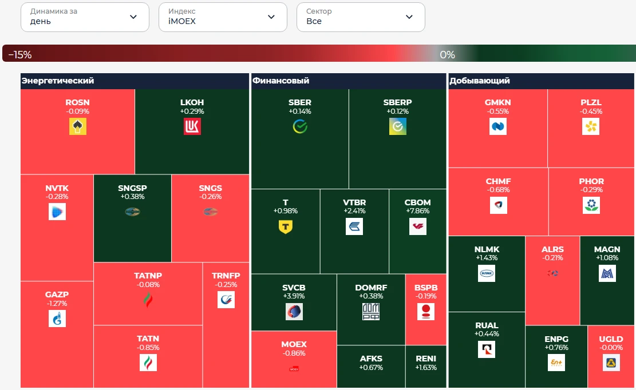Viewport: 636px width, 390px height.
Task: Click the Rosneft ROSN logo icon
Action: (77, 126)
